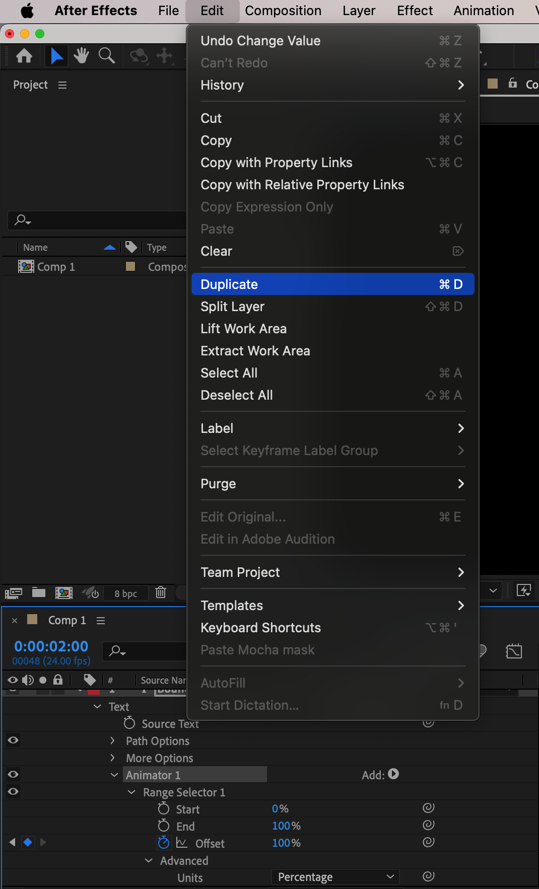Toggle Offset stopwatch keyframing

click(164, 843)
